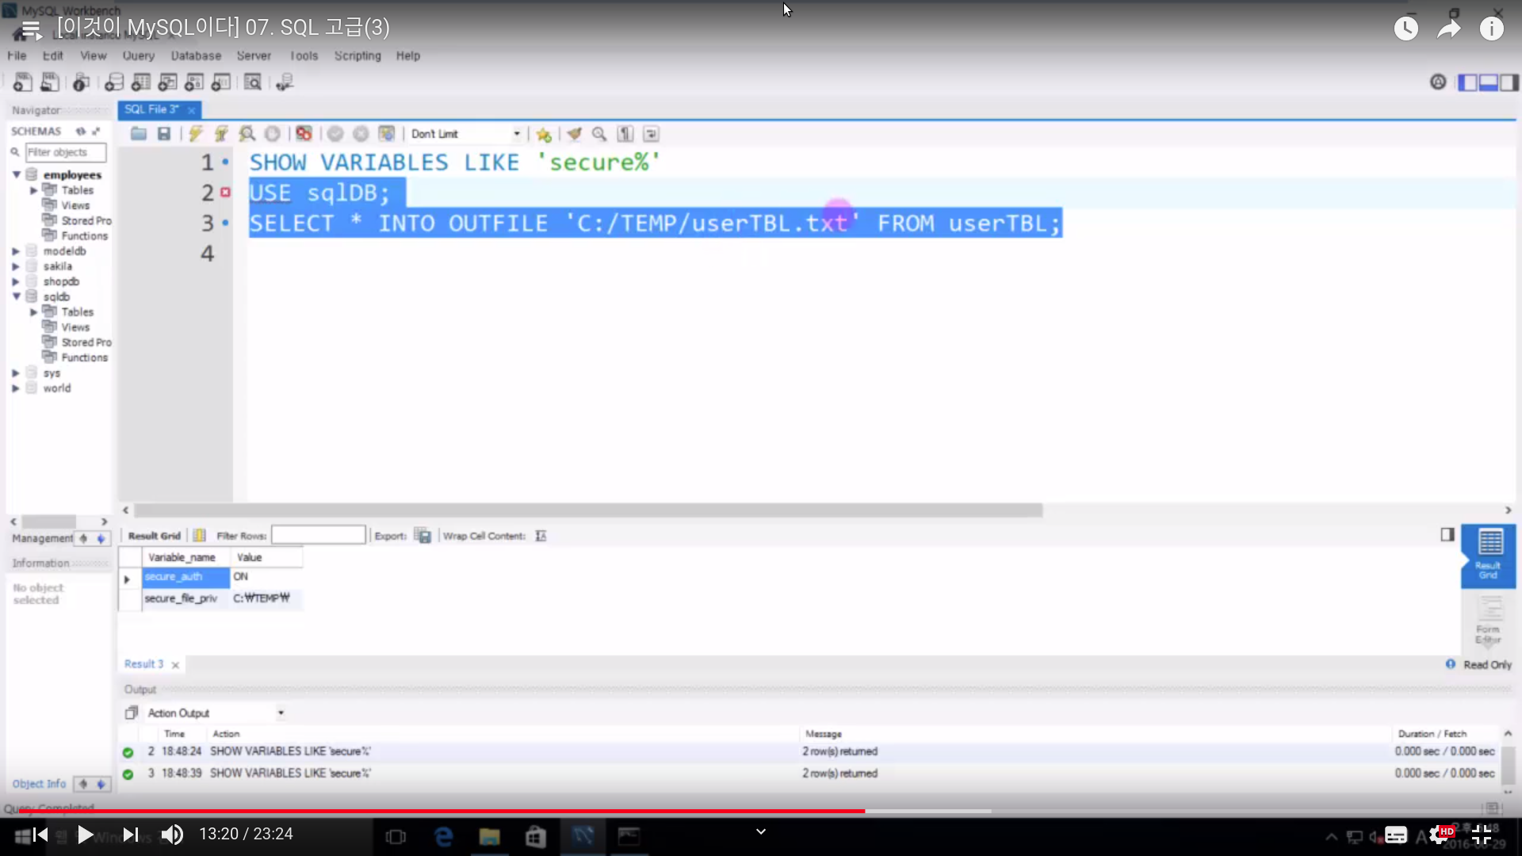
Task: Toggle right sidebar panel visibility
Action: (x=1509, y=82)
